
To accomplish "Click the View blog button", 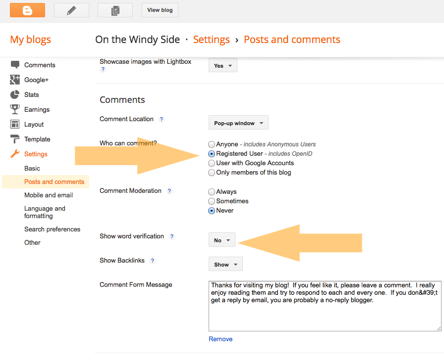I will (x=160, y=10).
